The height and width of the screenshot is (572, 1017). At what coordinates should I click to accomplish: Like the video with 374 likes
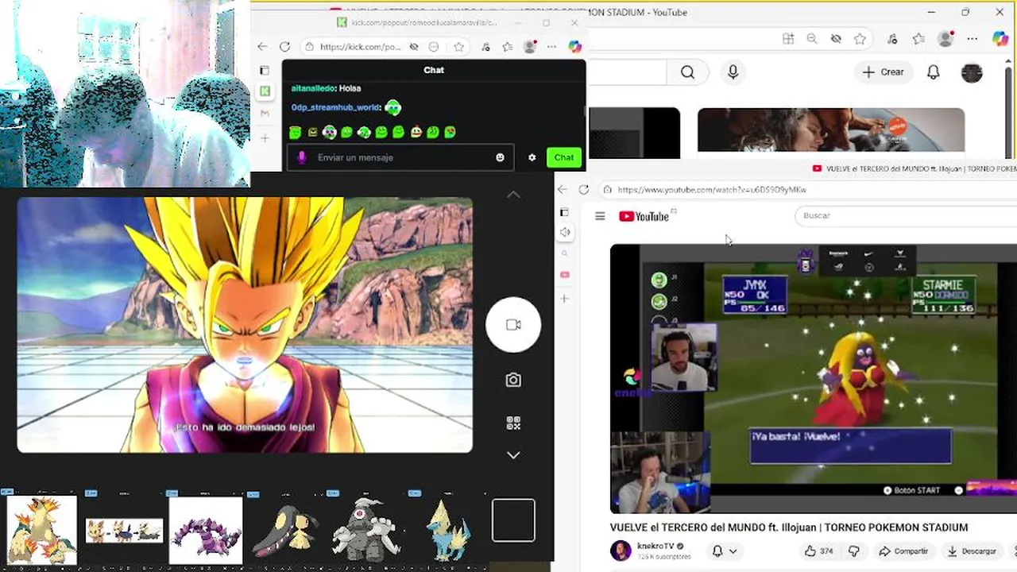pos(818,551)
